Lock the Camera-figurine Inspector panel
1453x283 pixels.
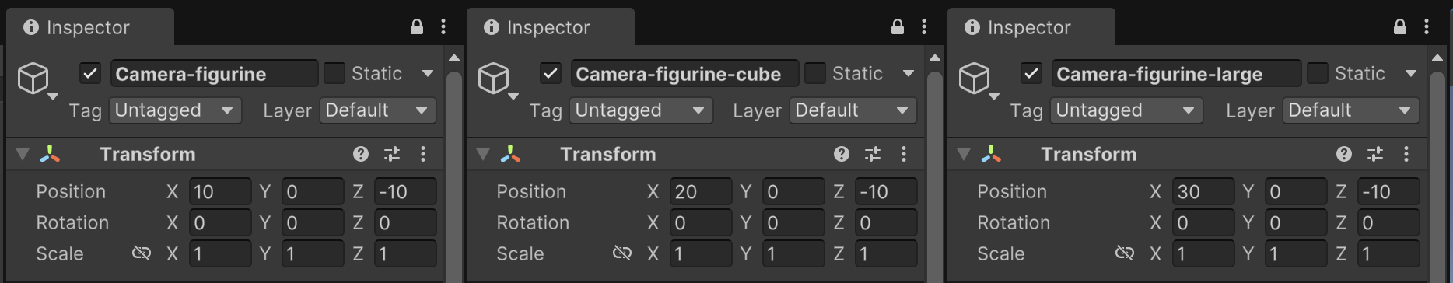coord(417,27)
